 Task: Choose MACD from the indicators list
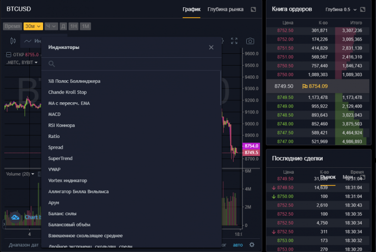(54, 114)
